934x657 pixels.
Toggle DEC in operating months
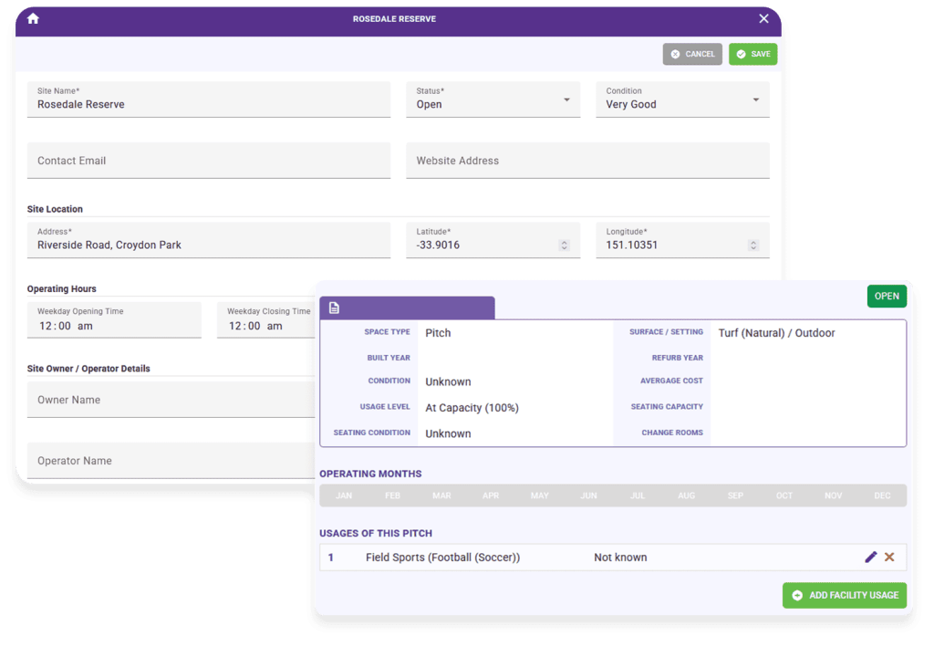(x=882, y=495)
